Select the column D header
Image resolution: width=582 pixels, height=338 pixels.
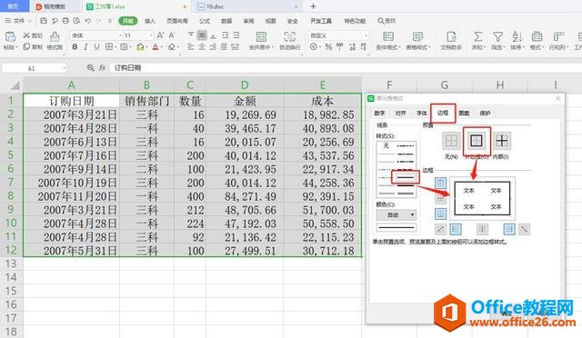(x=245, y=85)
